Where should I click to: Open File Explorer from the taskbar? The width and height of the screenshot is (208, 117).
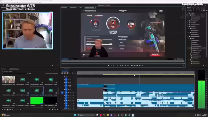tap(108, 115)
